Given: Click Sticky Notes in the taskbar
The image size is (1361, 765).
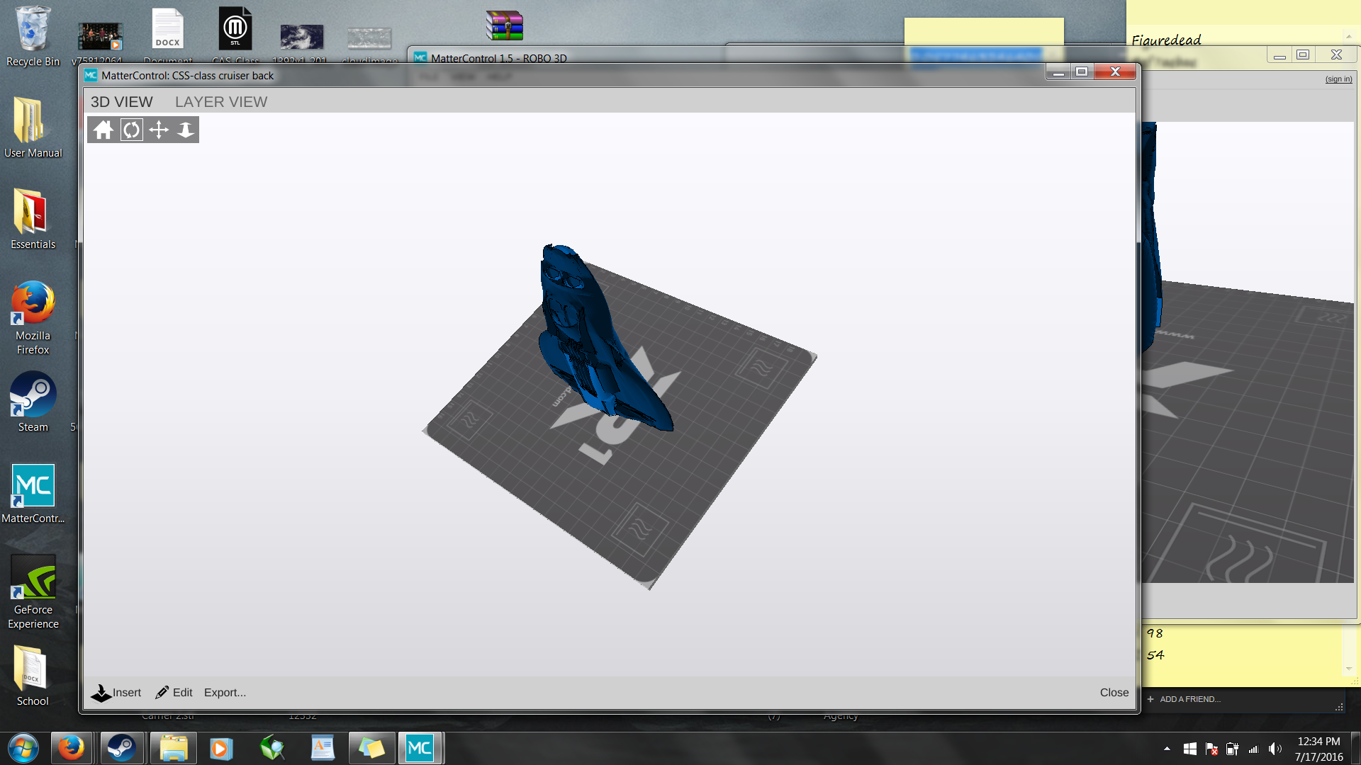Looking at the screenshot, I should click(x=371, y=748).
